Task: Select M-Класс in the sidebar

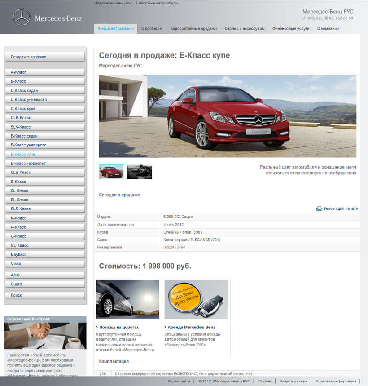Action: pos(45,218)
